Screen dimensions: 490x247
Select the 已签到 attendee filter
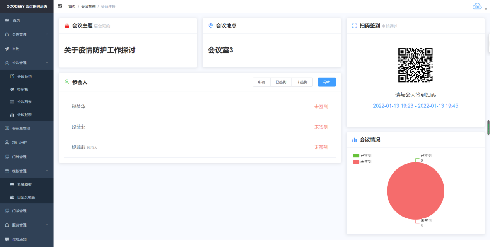coord(281,82)
